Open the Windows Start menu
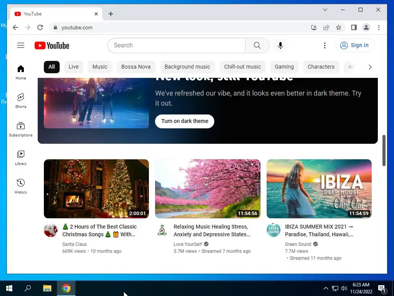 pyautogui.click(x=9, y=288)
